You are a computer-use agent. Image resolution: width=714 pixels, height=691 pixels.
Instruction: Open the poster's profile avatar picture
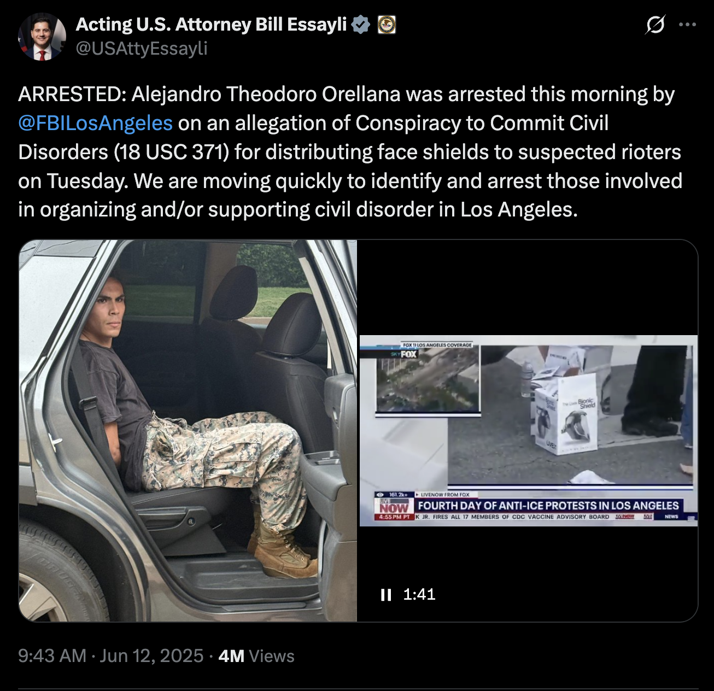42,36
